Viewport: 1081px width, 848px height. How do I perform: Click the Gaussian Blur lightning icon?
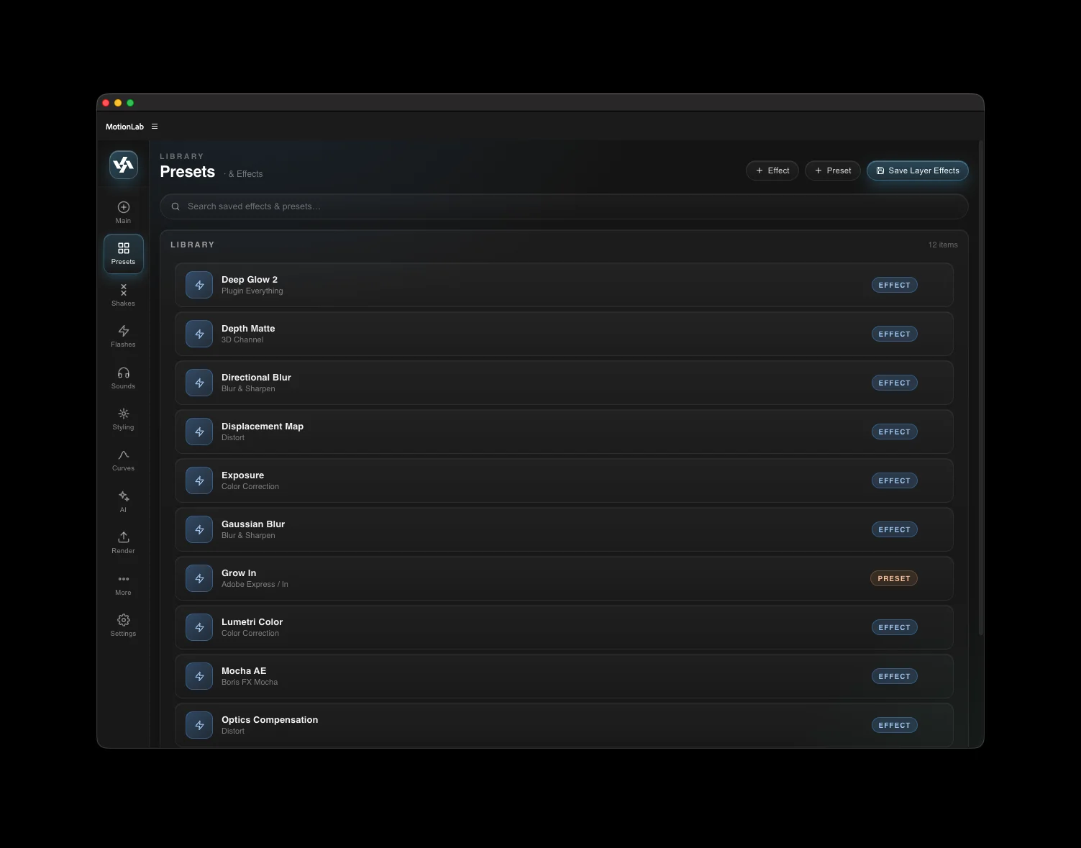(199, 529)
